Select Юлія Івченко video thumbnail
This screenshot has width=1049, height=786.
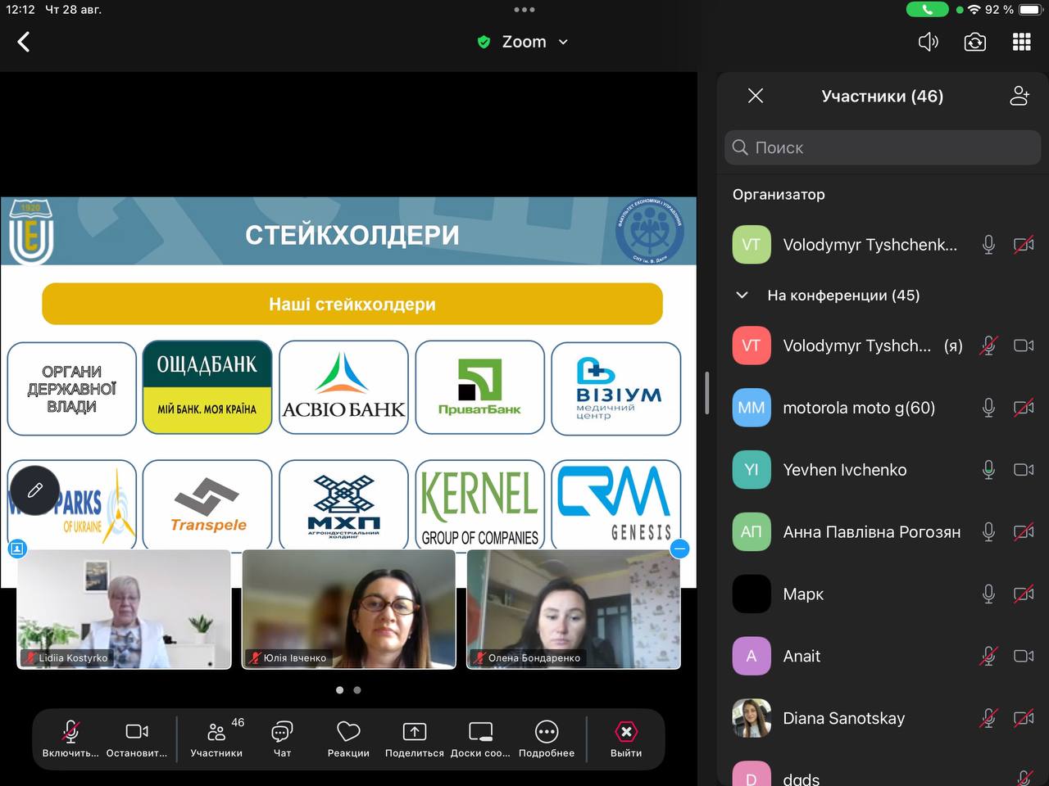tap(349, 609)
